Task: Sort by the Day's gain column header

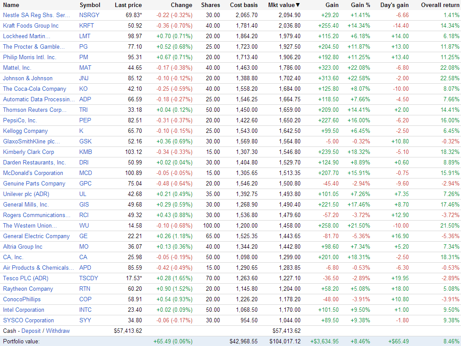Action: pyautogui.click(x=394, y=5)
